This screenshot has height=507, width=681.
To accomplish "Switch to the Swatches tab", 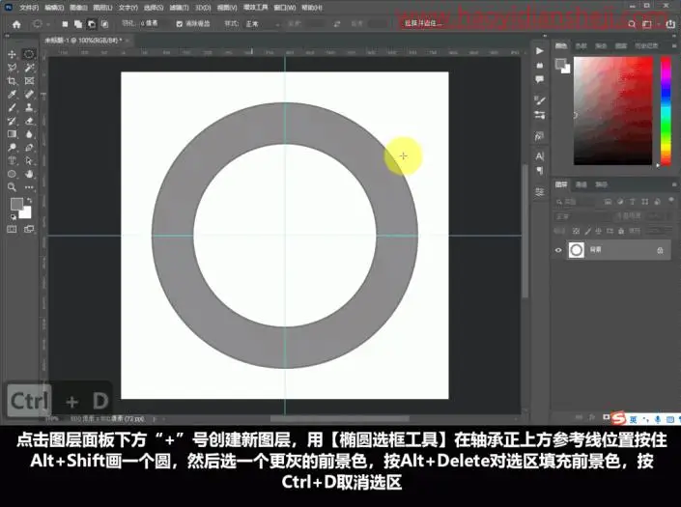I will [x=581, y=45].
